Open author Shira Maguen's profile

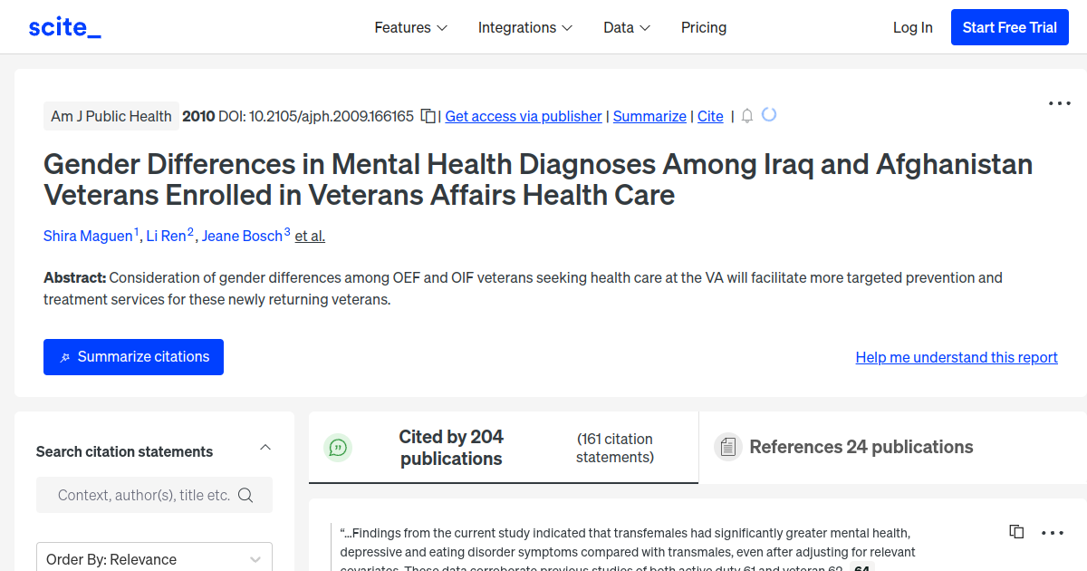[88, 236]
